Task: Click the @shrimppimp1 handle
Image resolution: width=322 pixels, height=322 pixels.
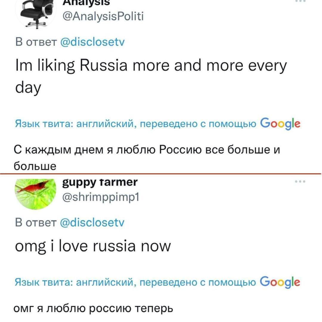Action: pyautogui.click(x=101, y=197)
